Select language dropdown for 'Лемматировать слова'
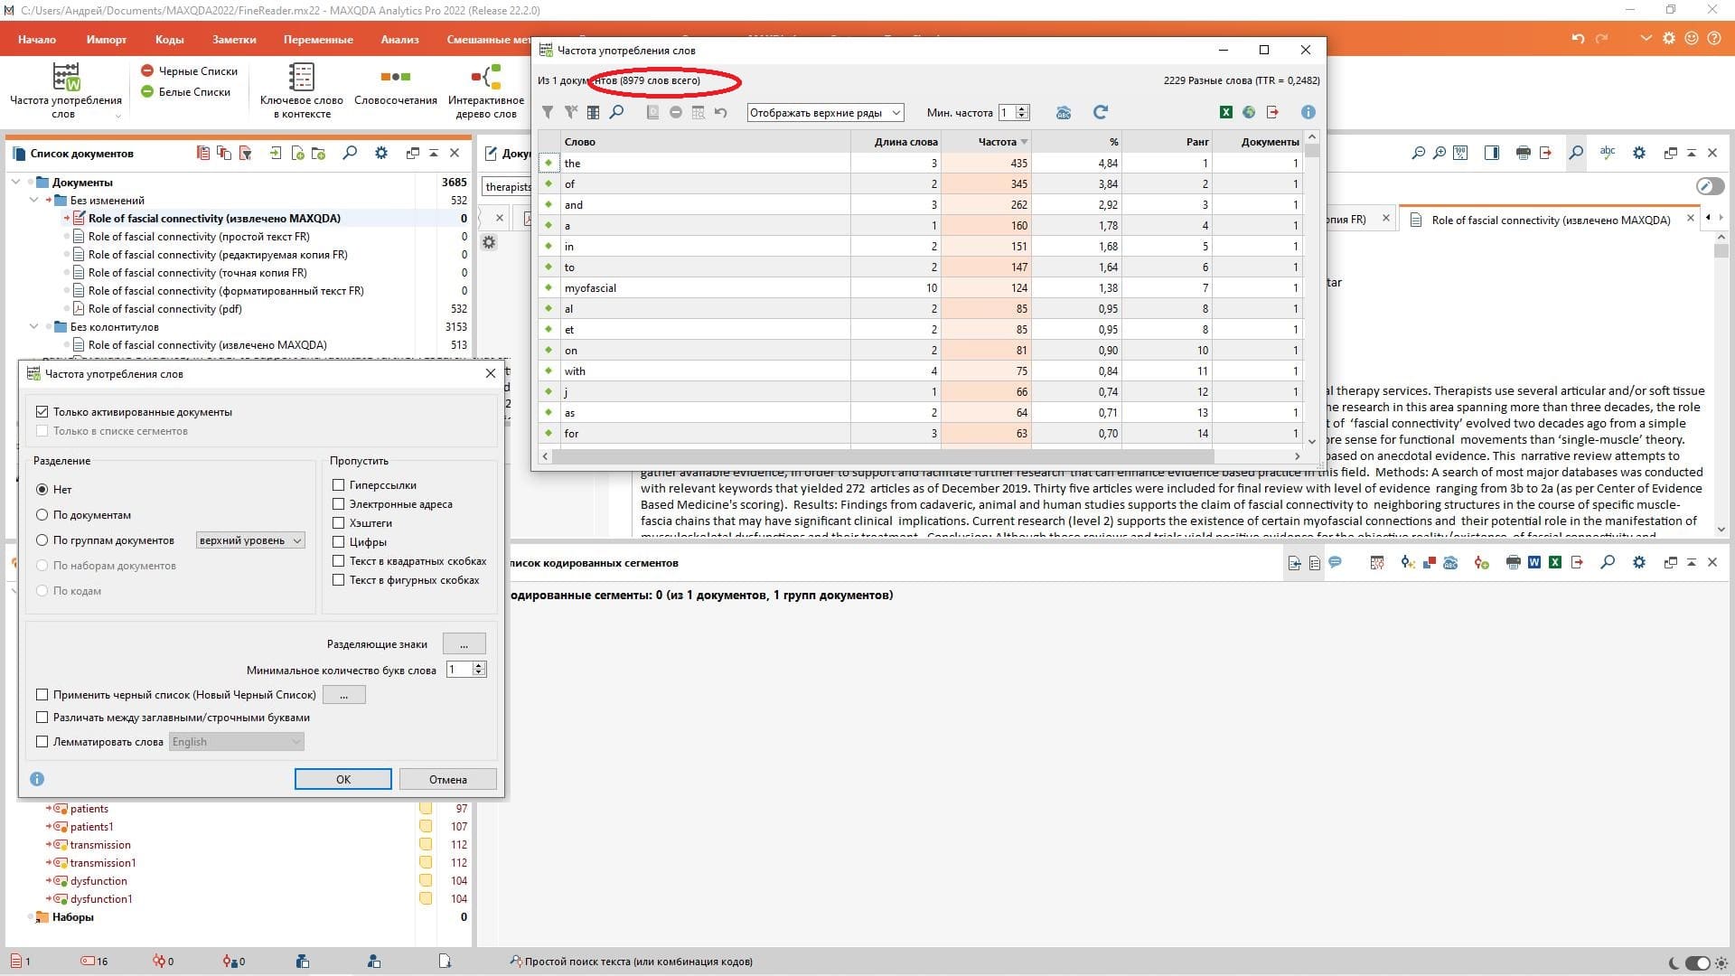The height and width of the screenshot is (976, 1735). point(233,741)
